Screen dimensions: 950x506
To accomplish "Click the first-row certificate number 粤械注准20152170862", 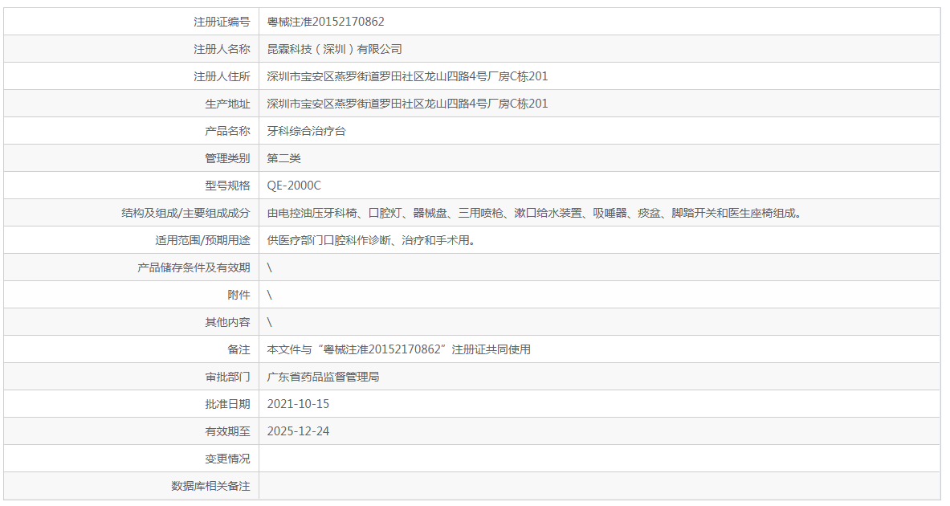I will click(x=325, y=22).
